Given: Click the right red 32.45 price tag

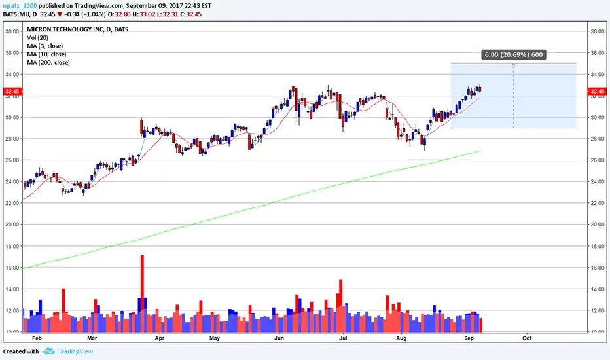Looking at the screenshot, I should 597,92.
